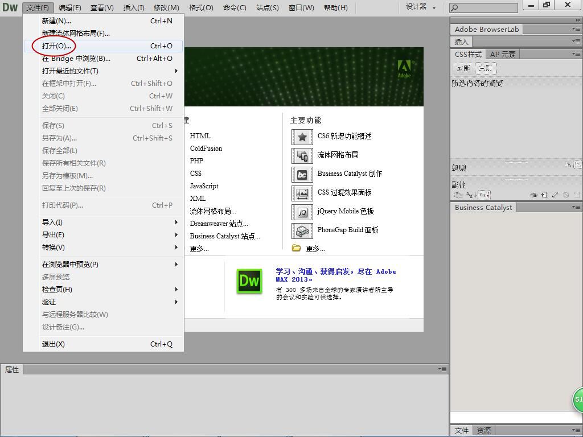Image resolution: width=583 pixels, height=437 pixels.
Task: Click the PhoneGap Build 面板 icon
Action: pos(302,231)
